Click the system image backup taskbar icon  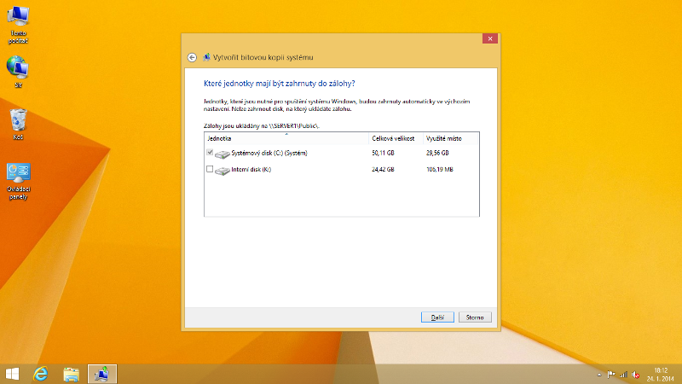pos(102,374)
